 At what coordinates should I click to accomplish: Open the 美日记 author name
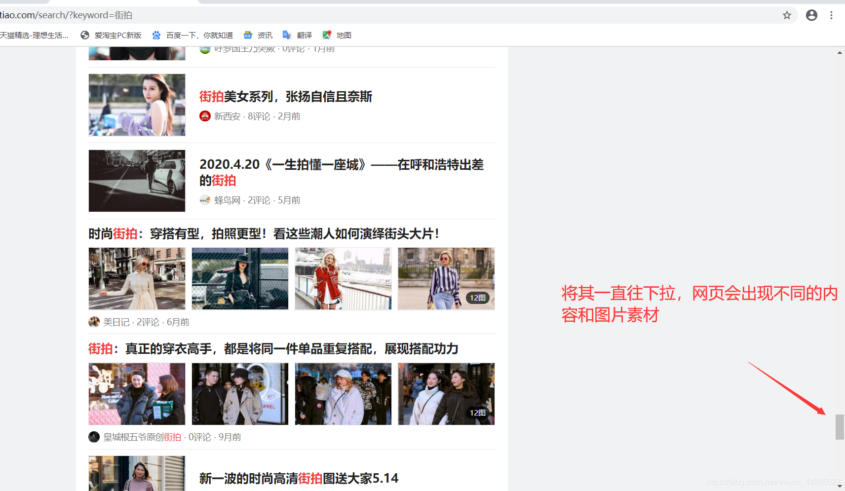tap(116, 322)
